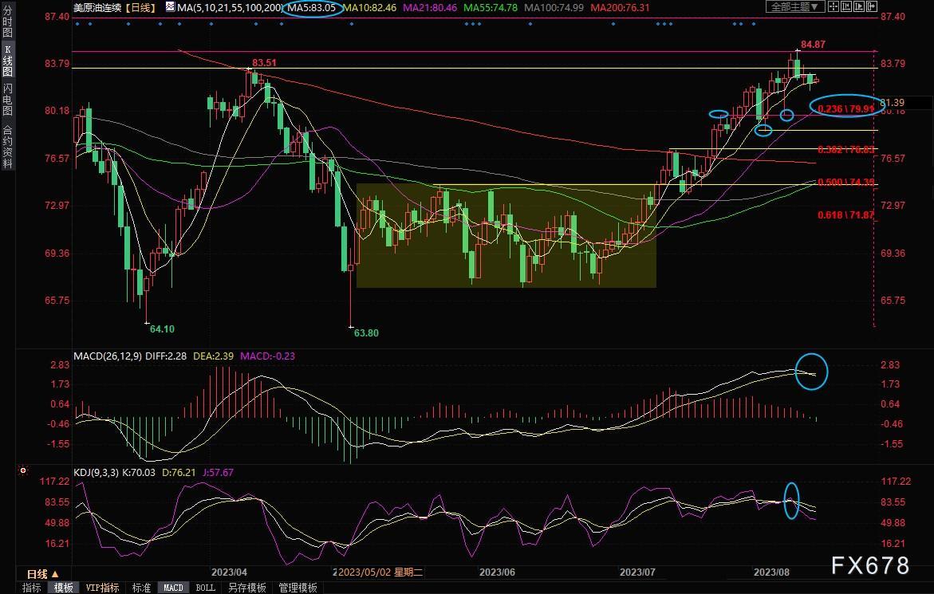The image size is (934, 594).
Task: Click the 0.500 Fibonacci level label
Action: pos(845,182)
